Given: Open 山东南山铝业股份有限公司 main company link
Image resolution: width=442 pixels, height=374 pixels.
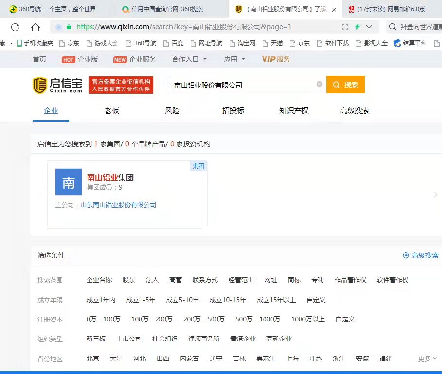Looking at the screenshot, I should point(118,205).
